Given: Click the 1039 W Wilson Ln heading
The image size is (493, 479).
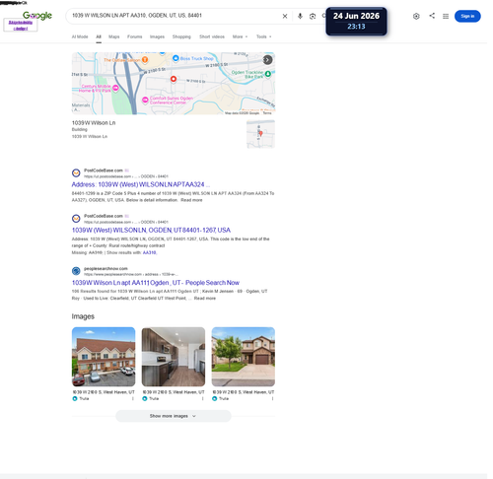Looking at the screenshot, I should click(94, 123).
